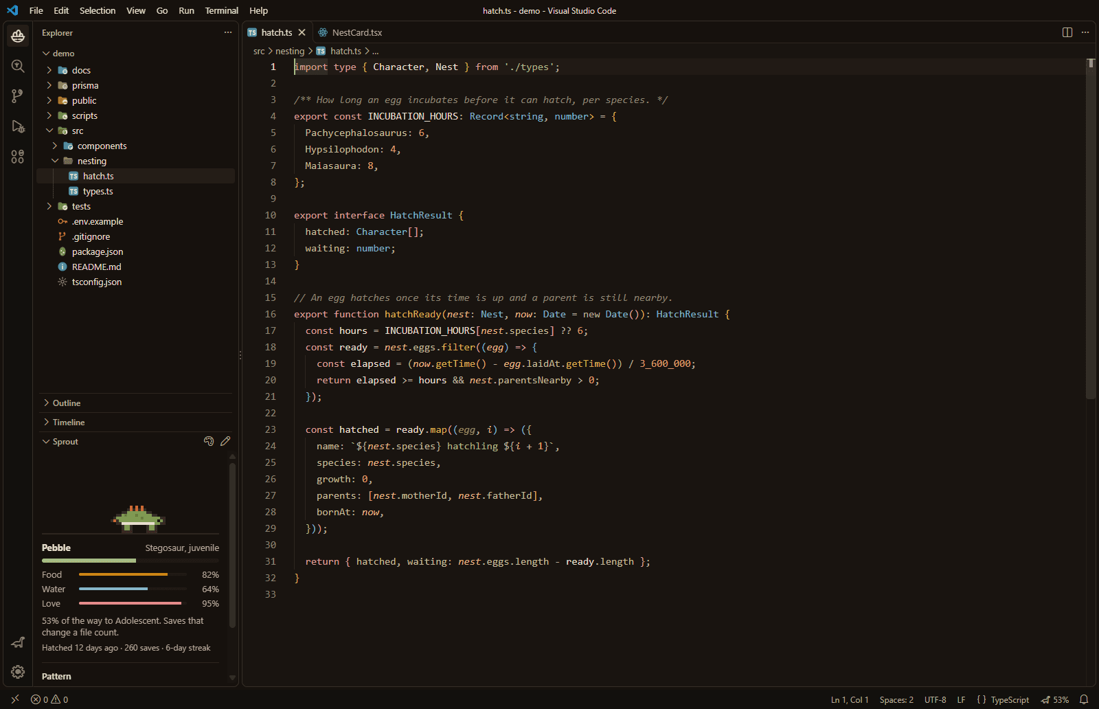Click line number 16 in the gutter
The width and height of the screenshot is (1099, 709).
271,314
